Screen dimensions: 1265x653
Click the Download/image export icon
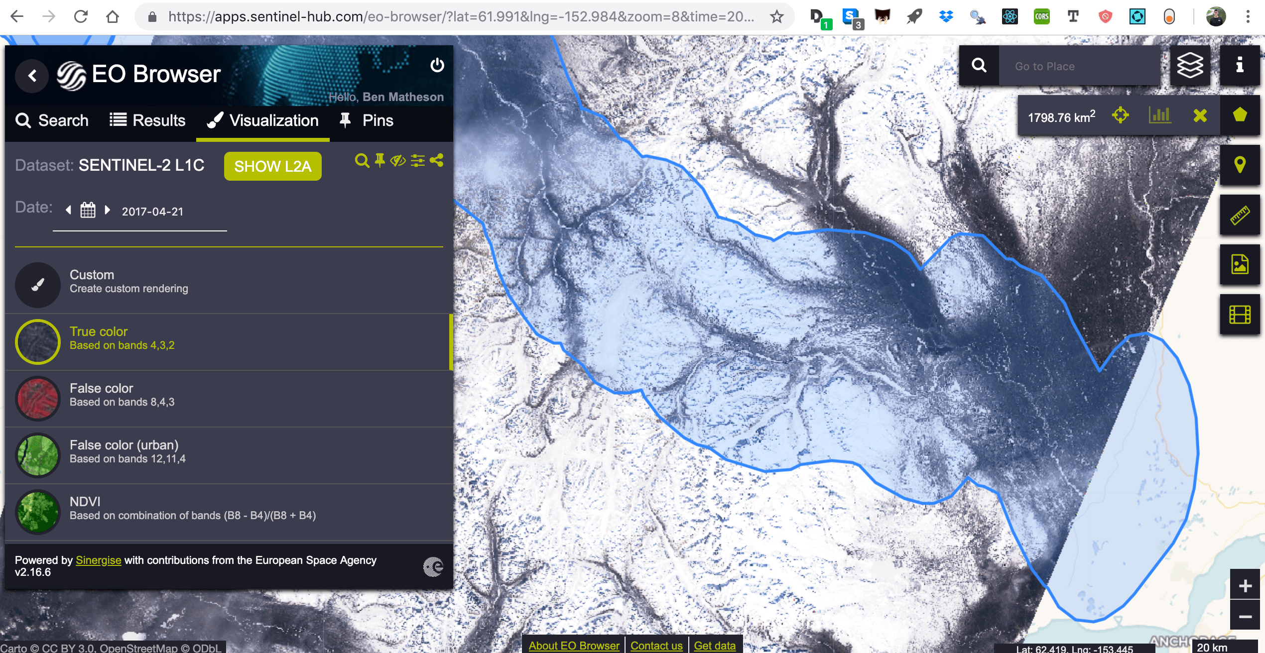coord(1241,266)
